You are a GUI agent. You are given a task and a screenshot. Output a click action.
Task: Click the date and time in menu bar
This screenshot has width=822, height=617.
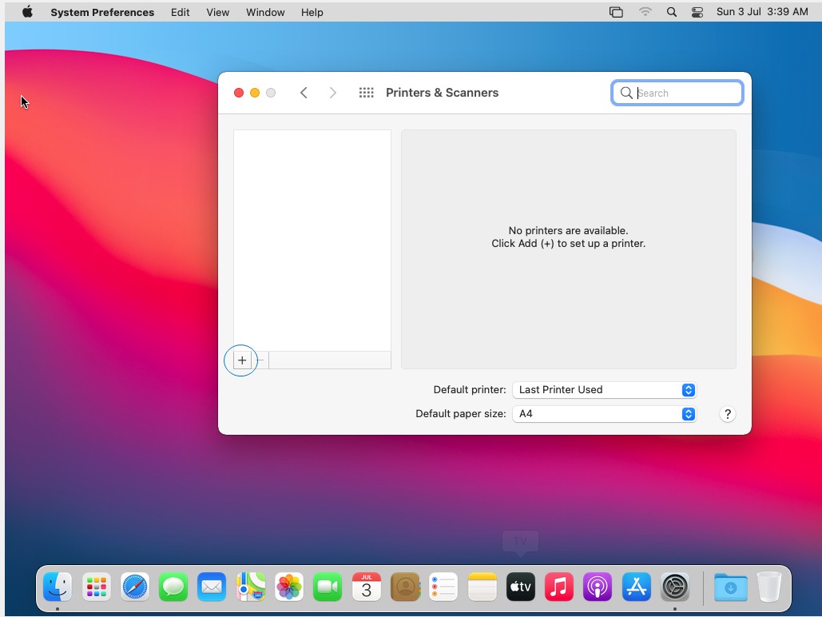tap(762, 12)
